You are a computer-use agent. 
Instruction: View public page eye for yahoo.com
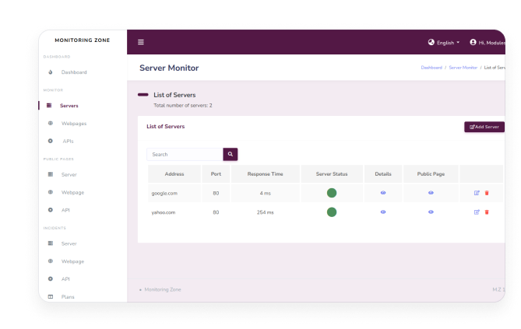tap(431, 212)
